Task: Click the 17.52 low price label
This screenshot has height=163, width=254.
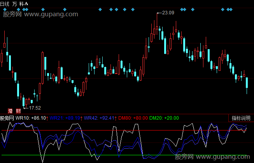Action: click(x=35, y=107)
